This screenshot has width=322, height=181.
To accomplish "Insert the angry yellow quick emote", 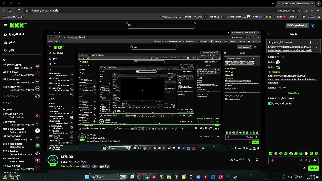I will tap(276, 153).
